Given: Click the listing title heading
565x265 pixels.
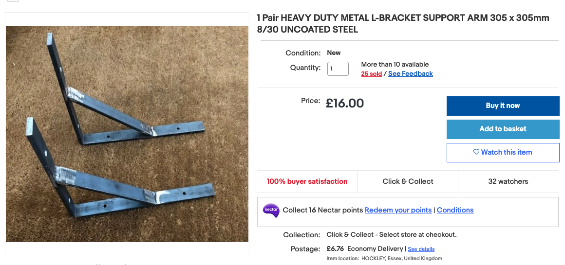Looking at the screenshot, I should (x=403, y=24).
